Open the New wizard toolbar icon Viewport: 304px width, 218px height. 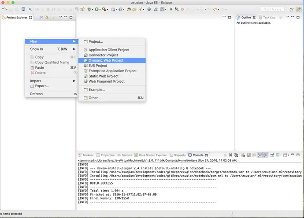(x=4, y=9)
